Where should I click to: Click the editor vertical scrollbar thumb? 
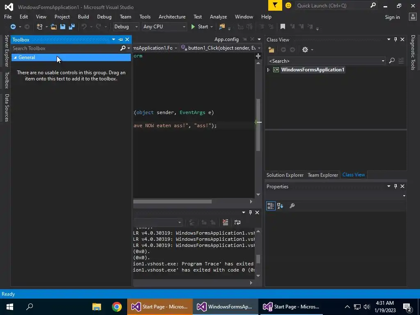258,125
